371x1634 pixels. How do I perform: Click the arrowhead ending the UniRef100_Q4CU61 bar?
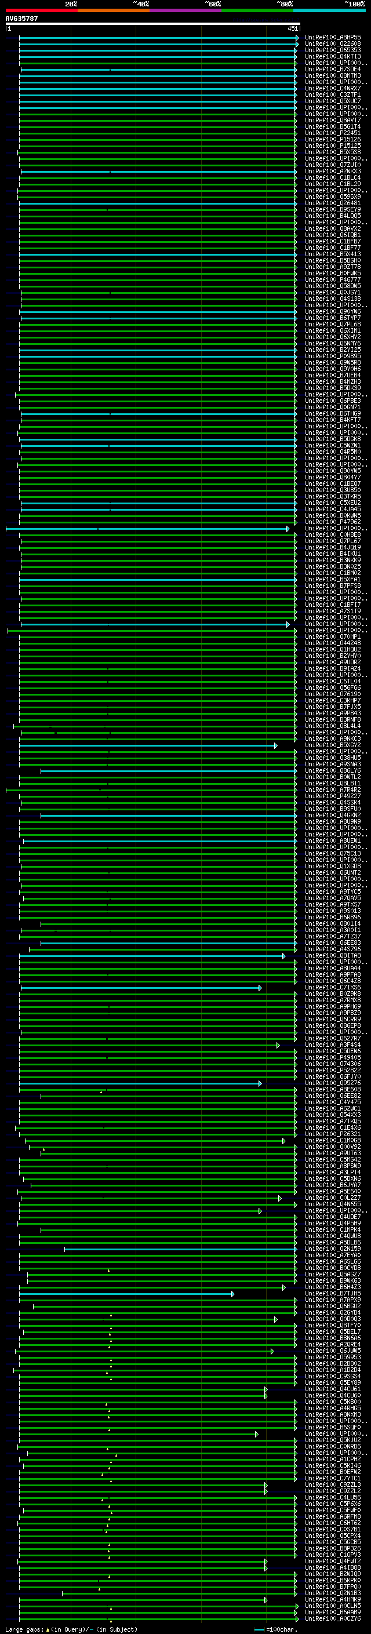(x=265, y=1389)
